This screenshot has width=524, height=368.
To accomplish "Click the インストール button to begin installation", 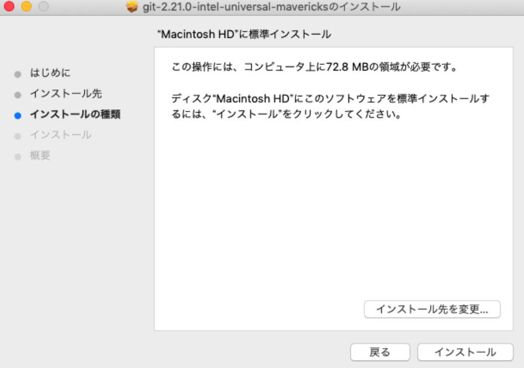I will tap(465, 352).
